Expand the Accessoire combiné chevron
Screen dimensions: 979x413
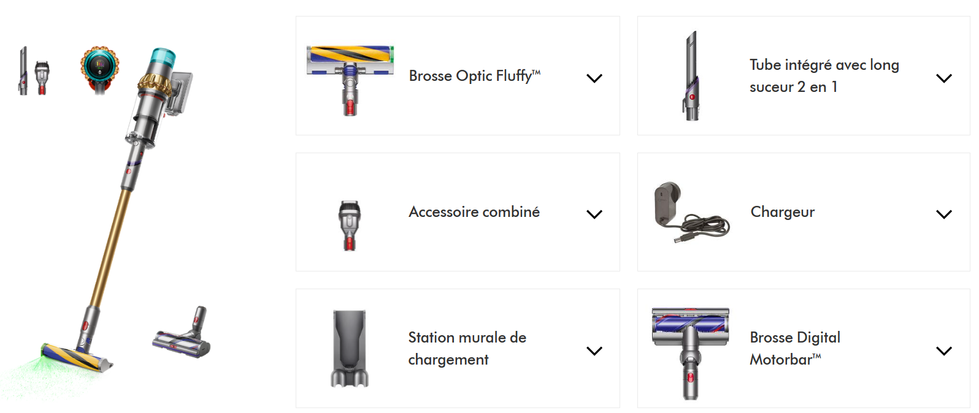(594, 214)
